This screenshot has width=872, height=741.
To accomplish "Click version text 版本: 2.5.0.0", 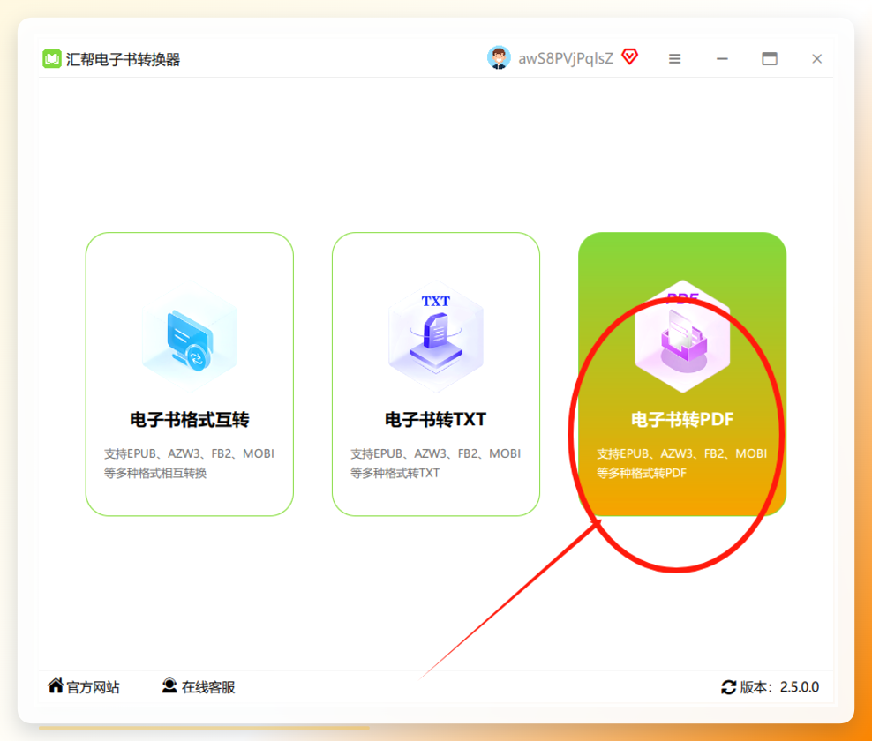I will tap(779, 688).
